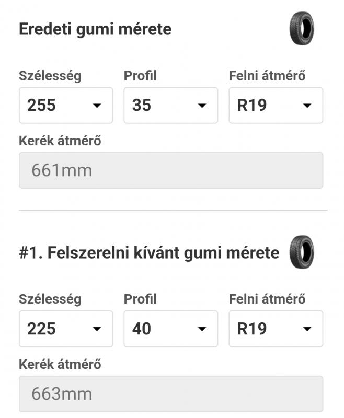Click the first Kerék átmérő label

click(x=60, y=141)
